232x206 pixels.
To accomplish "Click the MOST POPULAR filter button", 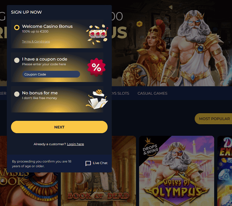I will [x=213, y=119].
